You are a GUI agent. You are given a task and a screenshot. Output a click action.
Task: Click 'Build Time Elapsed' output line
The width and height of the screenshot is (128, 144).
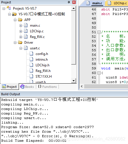(x=34, y=141)
